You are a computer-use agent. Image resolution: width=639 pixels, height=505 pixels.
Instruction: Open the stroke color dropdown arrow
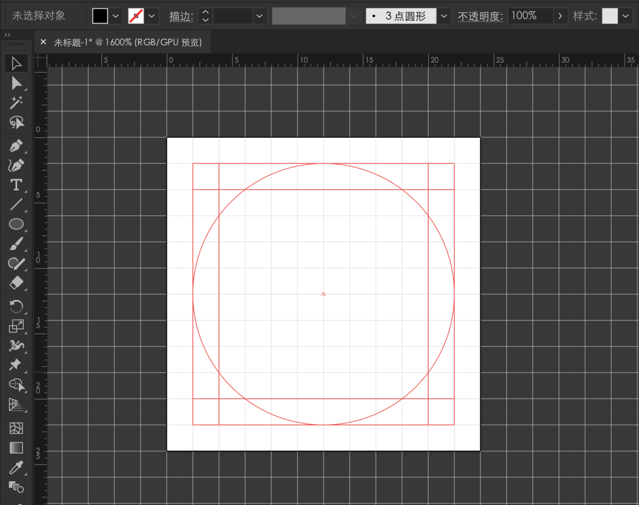[151, 16]
